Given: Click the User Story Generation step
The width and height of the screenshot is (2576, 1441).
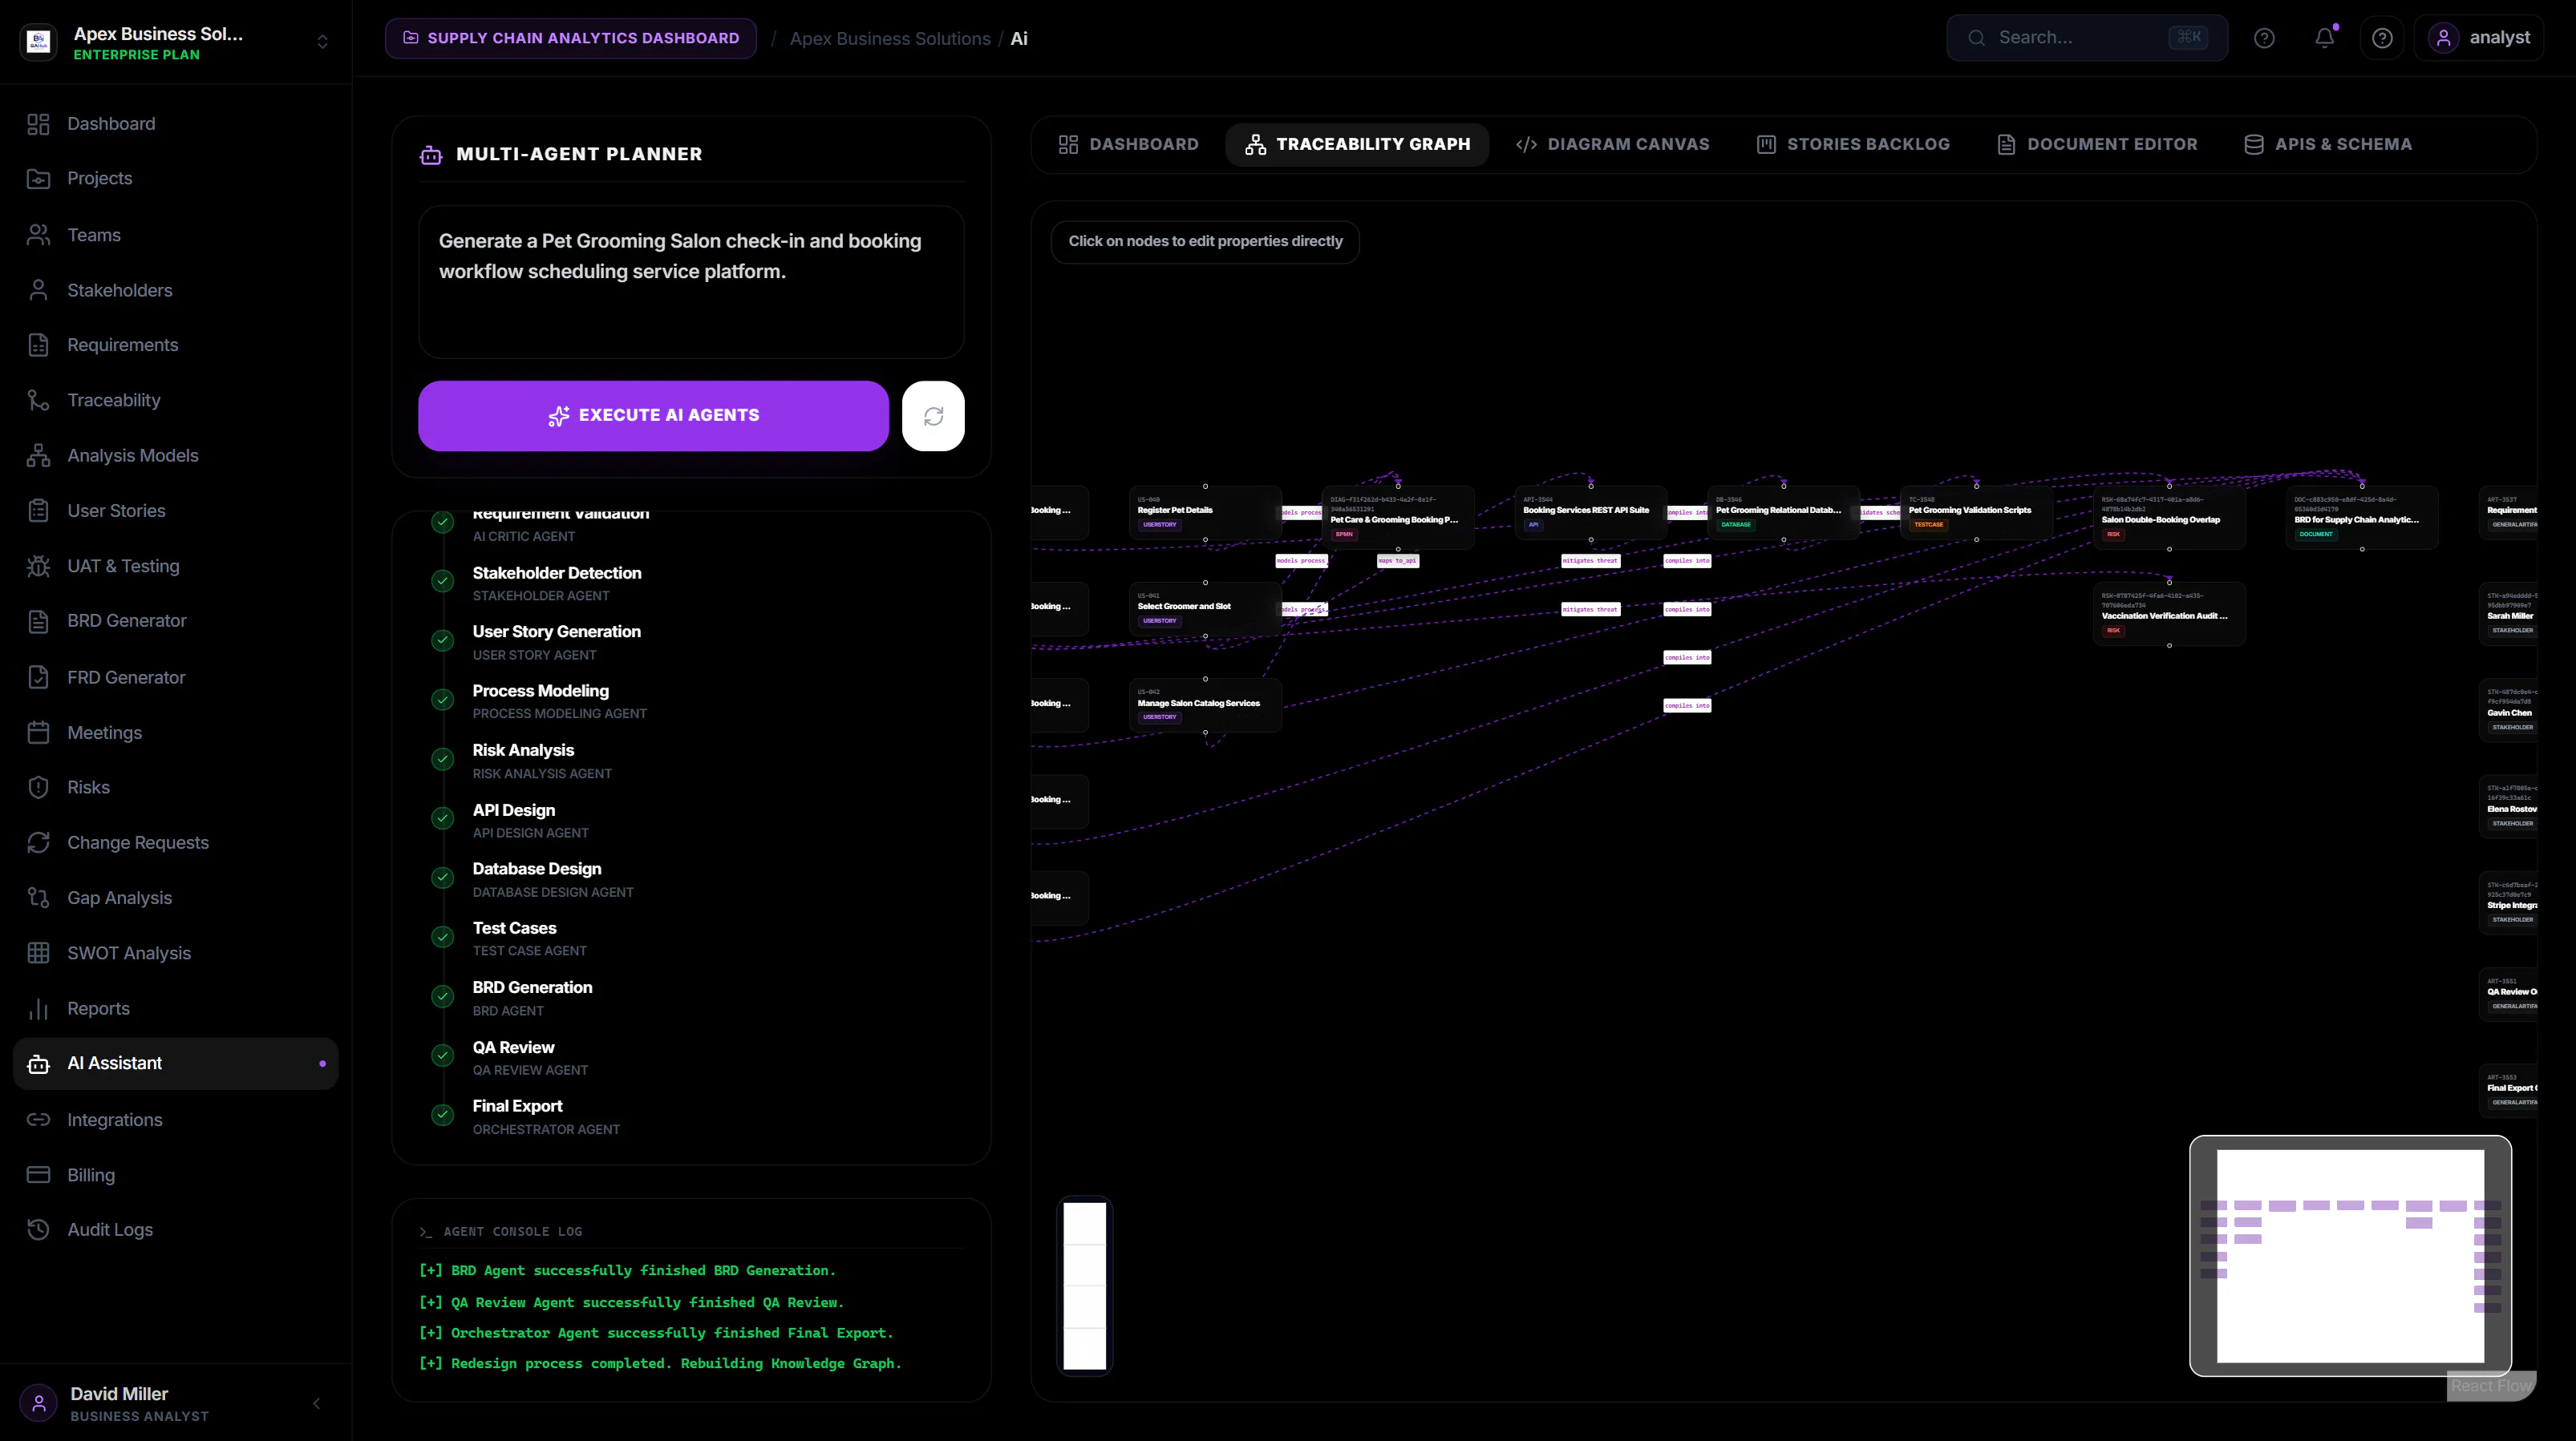Looking at the screenshot, I should [557, 643].
